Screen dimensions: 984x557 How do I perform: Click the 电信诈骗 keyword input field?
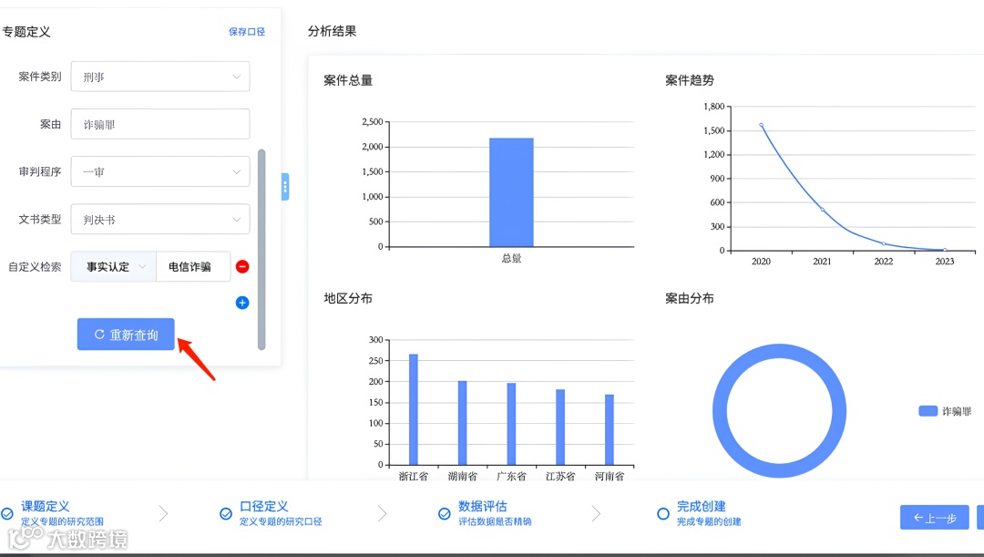tap(193, 267)
